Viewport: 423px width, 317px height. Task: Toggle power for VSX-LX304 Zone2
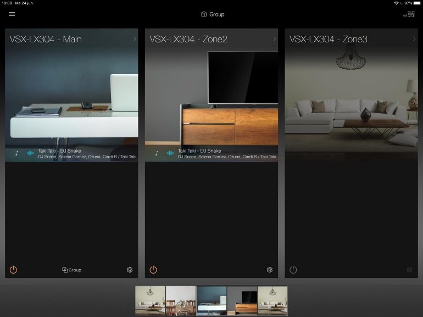click(153, 270)
